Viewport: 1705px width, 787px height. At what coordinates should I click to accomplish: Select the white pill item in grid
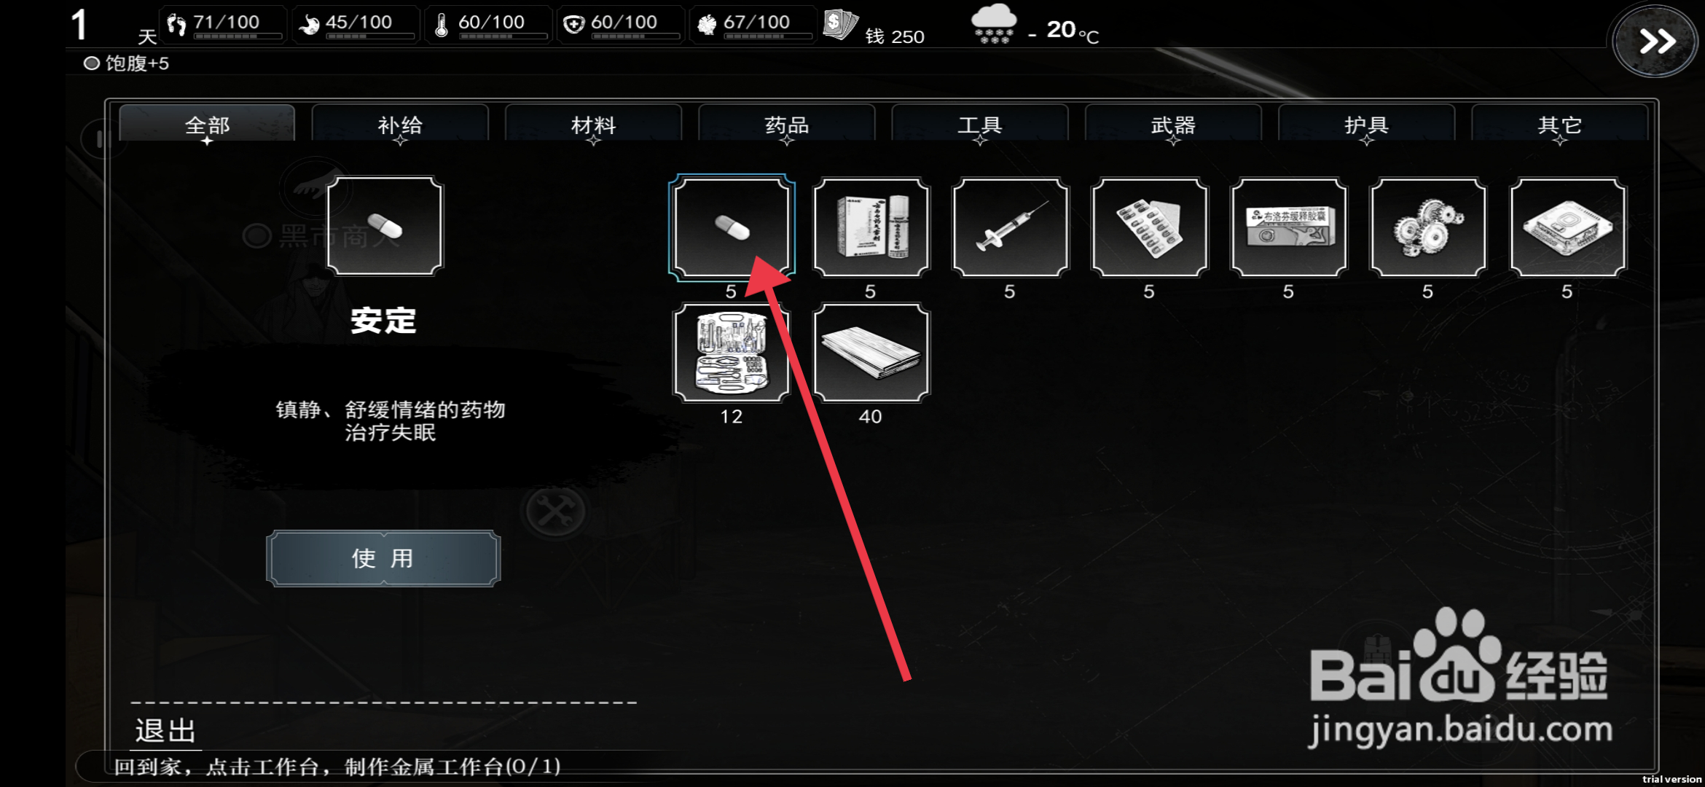(x=732, y=227)
